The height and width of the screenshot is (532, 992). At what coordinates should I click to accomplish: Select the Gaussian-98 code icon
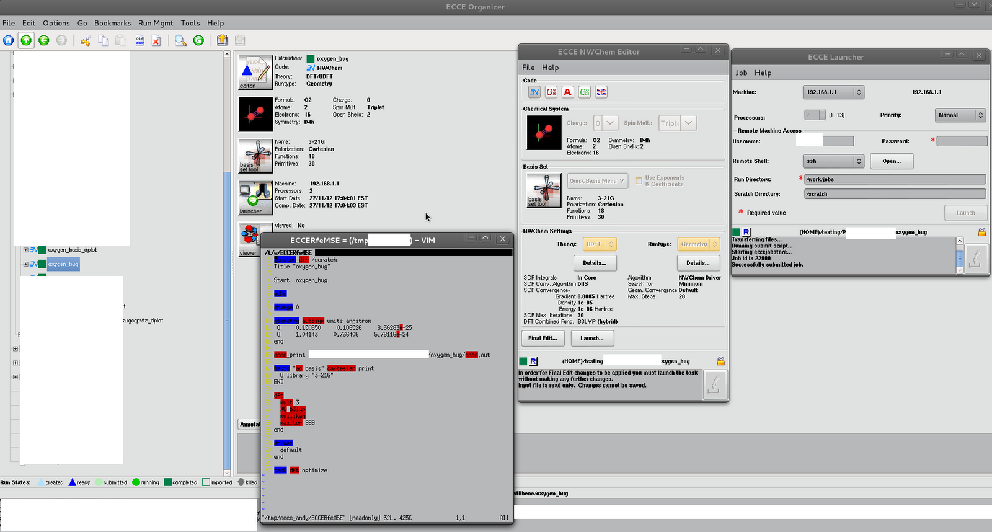point(551,92)
